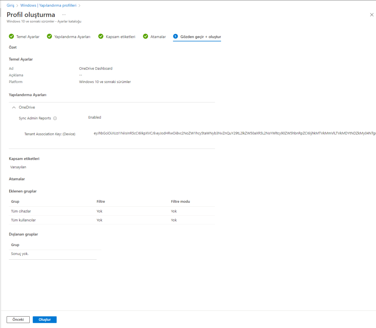Go to the Yapılandırma Ayarları step

pos(72,37)
